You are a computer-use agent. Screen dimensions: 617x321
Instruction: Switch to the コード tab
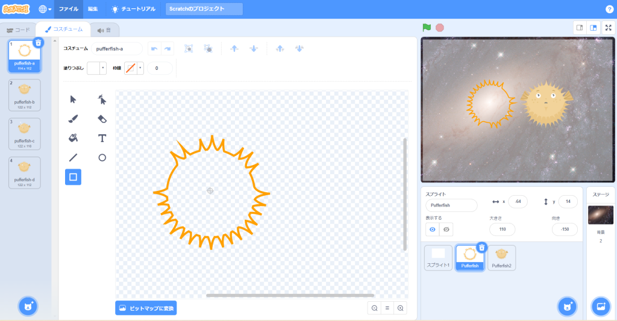coord(18,30)
